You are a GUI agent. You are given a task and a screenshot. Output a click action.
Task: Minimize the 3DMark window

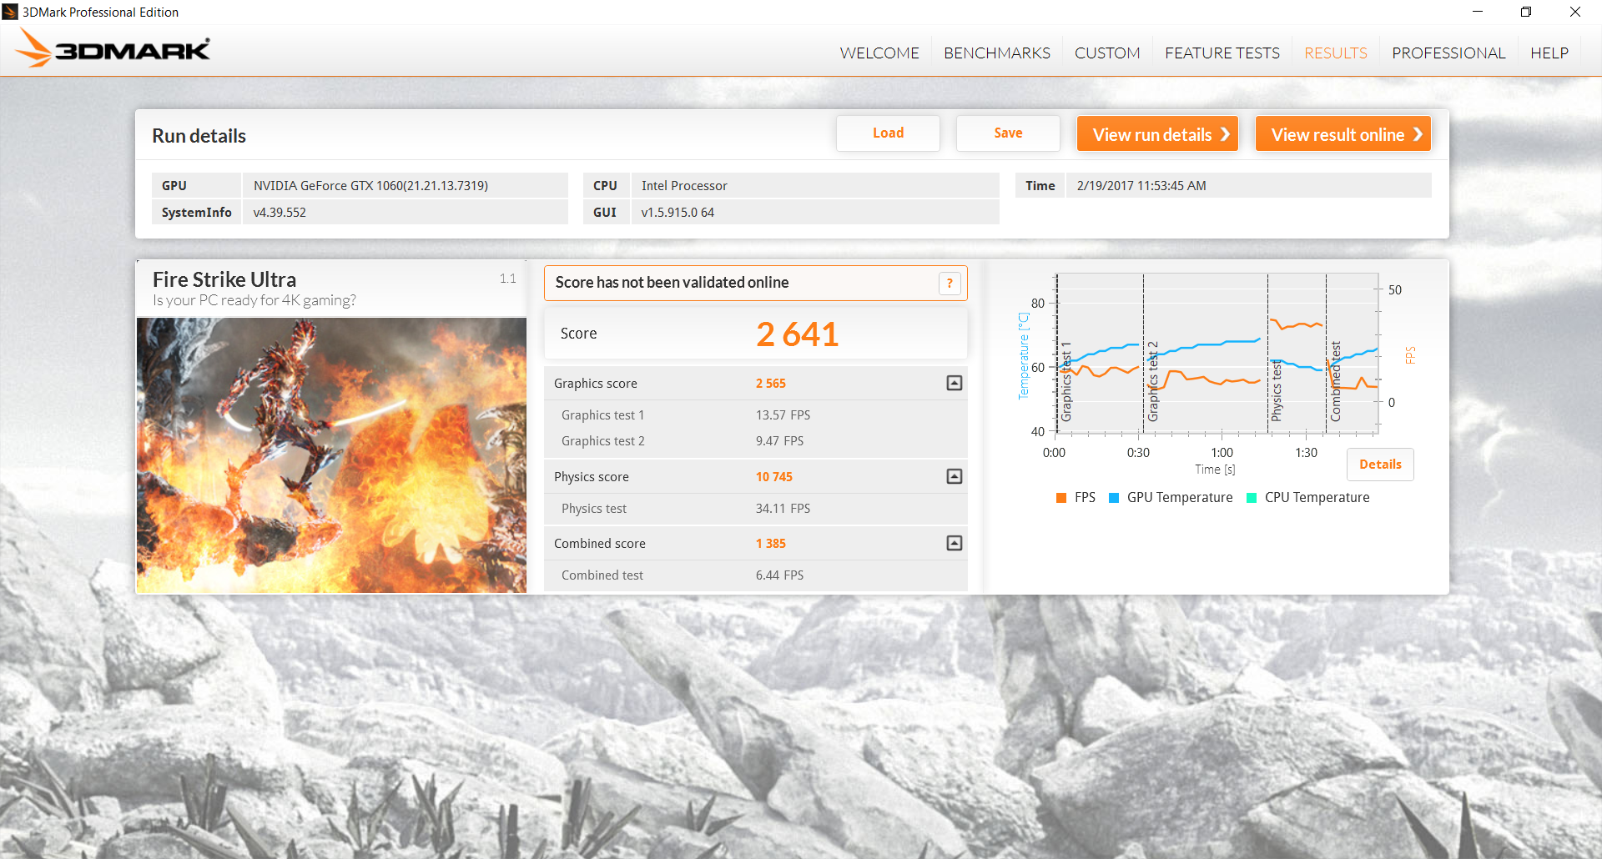1478,12
